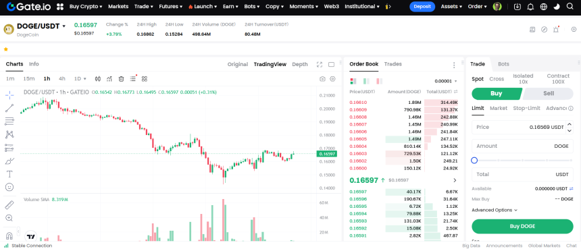Viewport: 581px width, 249px height.
Task: Select the text annotation tool
Action: [9, 174]
